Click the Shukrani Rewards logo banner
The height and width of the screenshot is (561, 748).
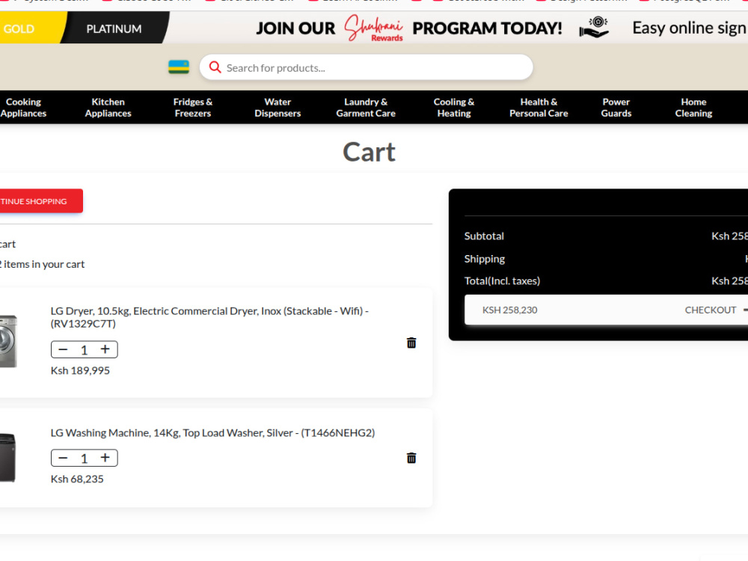[374, 28]
